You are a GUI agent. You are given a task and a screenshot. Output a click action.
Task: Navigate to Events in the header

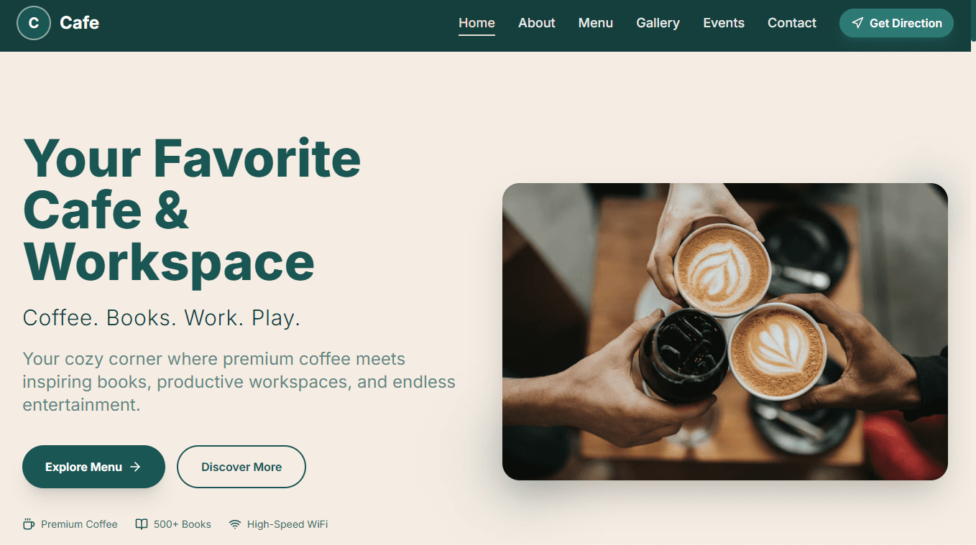pos(724,23)
